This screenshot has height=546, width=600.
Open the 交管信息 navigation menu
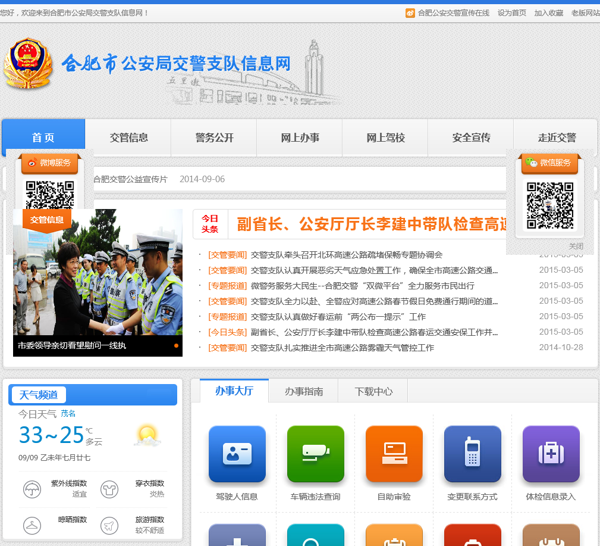pos(128,137)
